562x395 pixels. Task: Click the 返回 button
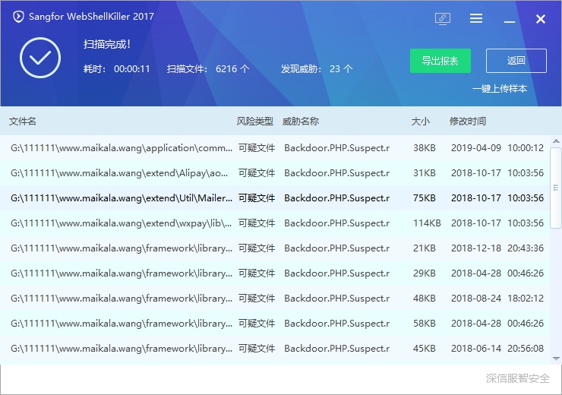pos(516,61)
